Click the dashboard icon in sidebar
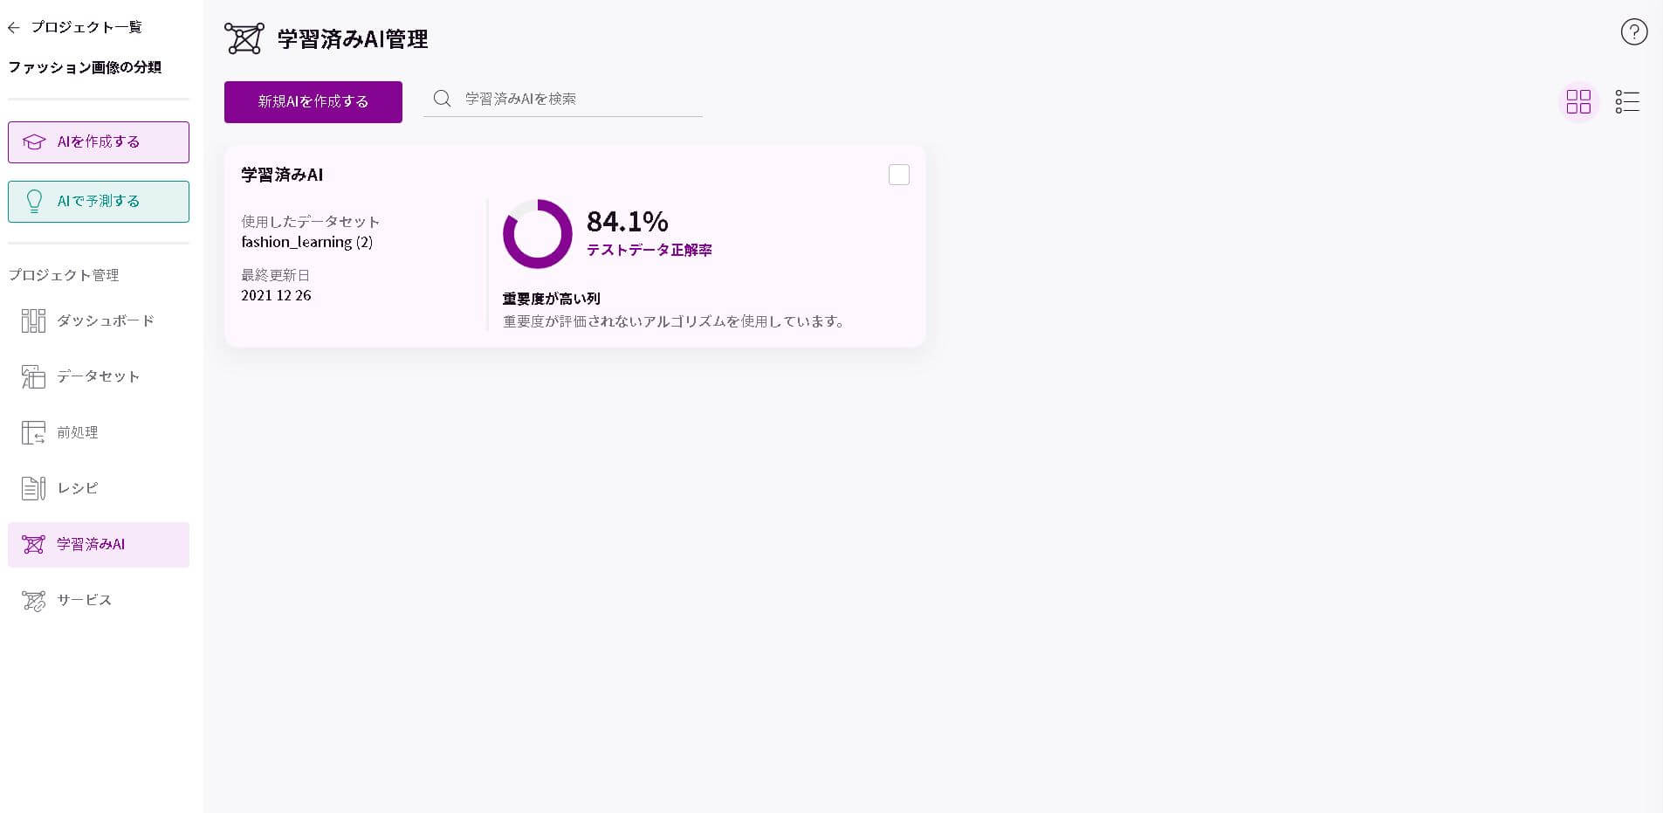The image size is (1663, 813). (33, 320)
